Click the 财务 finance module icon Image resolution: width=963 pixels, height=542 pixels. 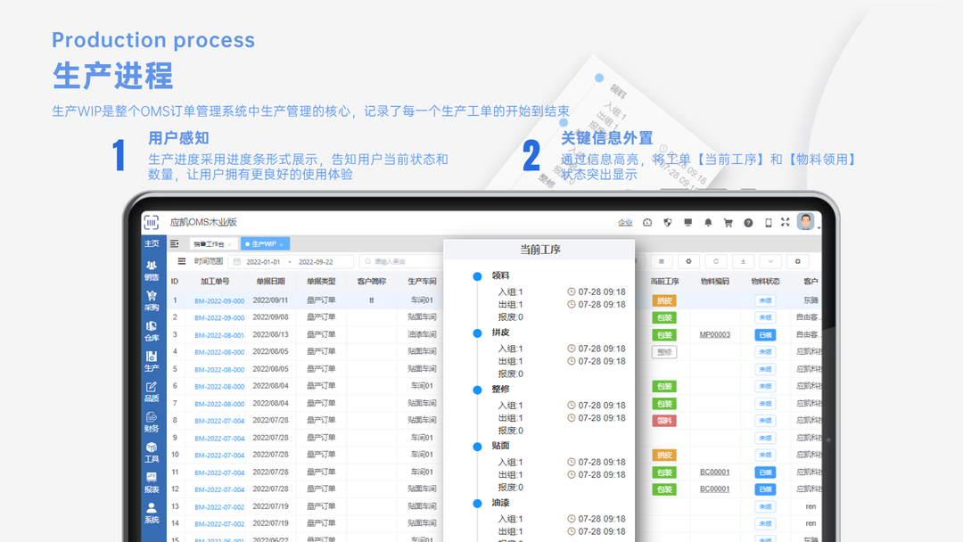(x=150, y=424)
